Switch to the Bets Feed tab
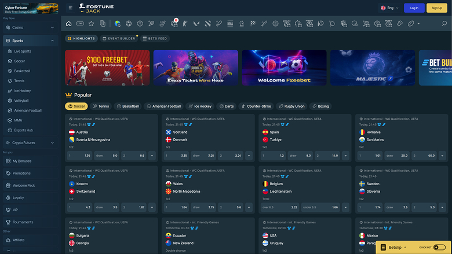Screen dimensions: 452x254 coord(154,38)
